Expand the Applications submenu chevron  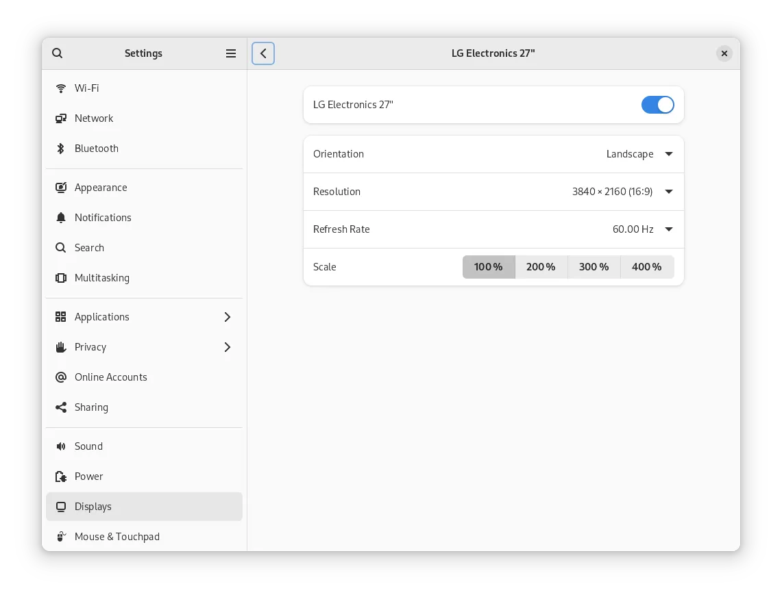coord(228,317)
